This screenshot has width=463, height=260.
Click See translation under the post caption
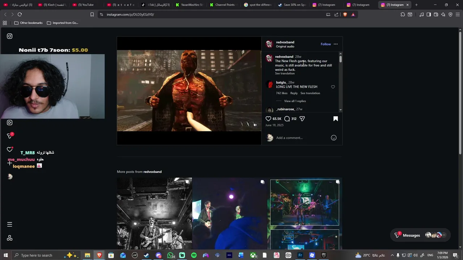[285, 73]
